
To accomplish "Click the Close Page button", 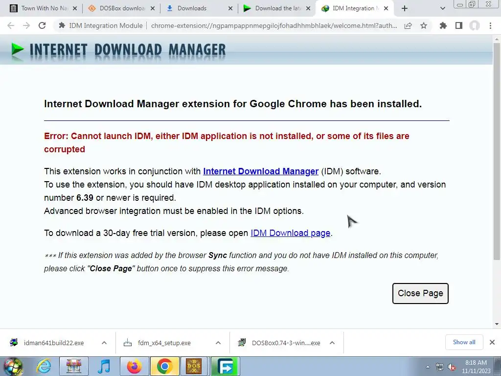I will click(x=420, y=293).
